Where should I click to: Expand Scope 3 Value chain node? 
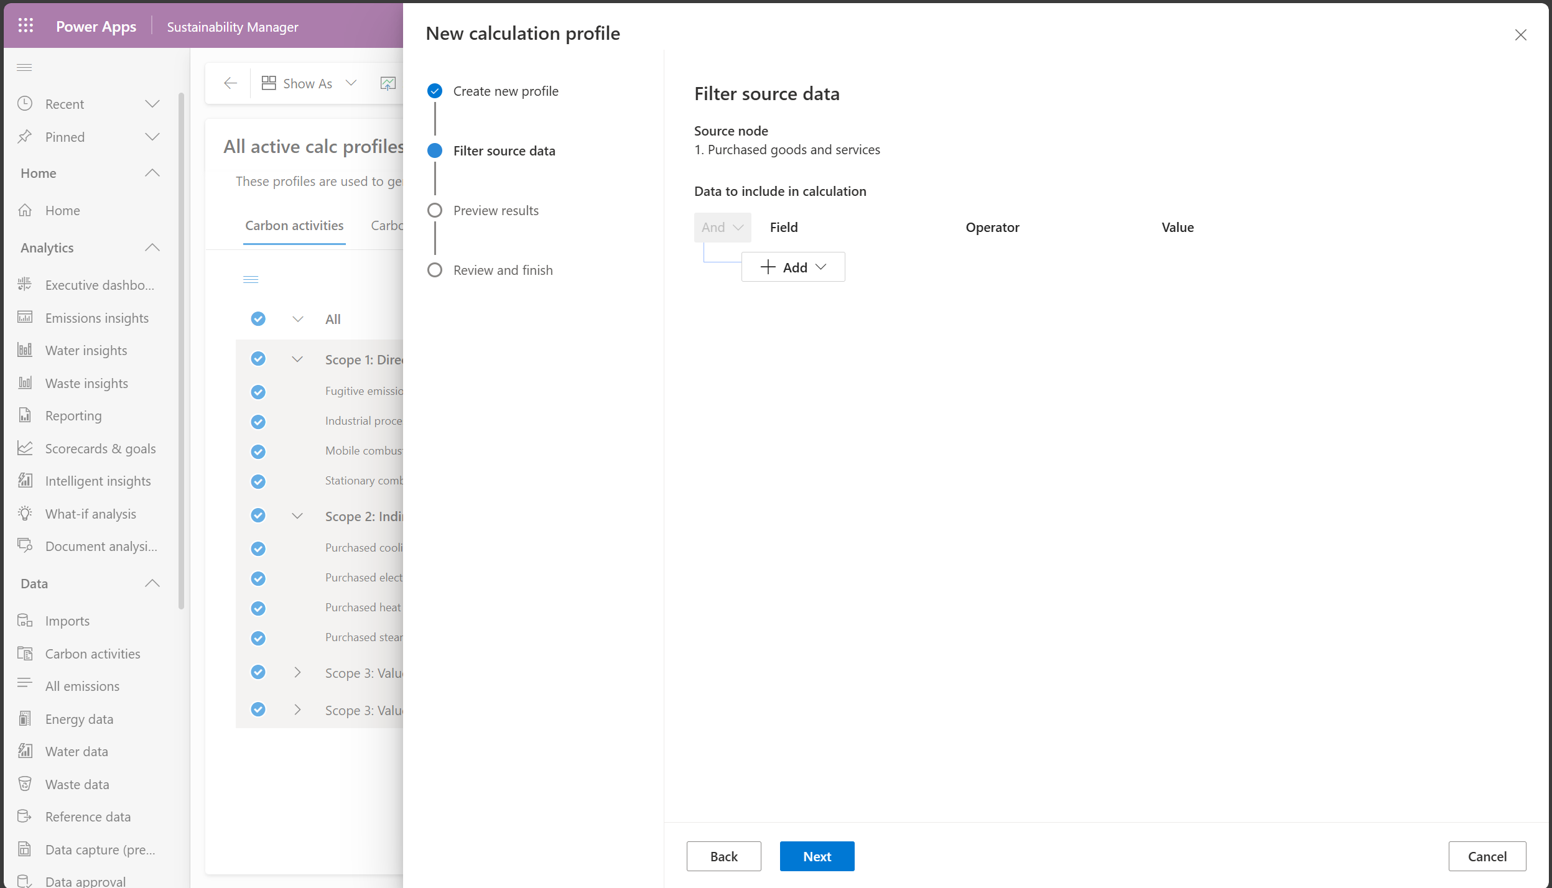(x=299, y=673)
